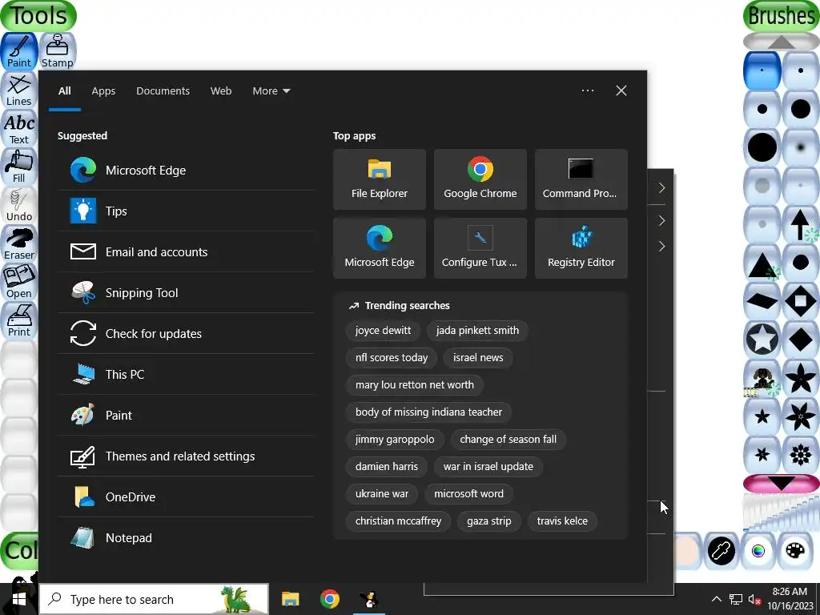The height and width of the screenshot is (615, 820).
Task: Choose the Lines tool
Action: pos(19,90)
